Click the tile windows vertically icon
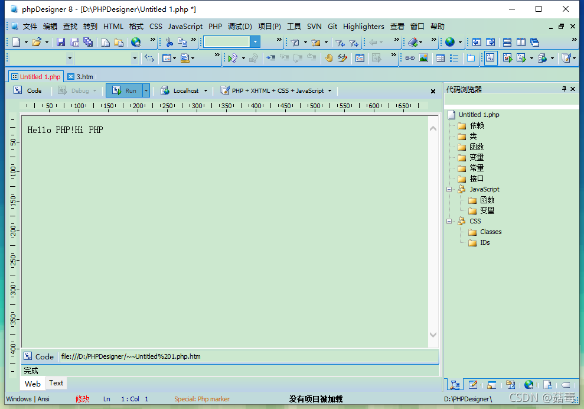 click(x=521, y=42)
